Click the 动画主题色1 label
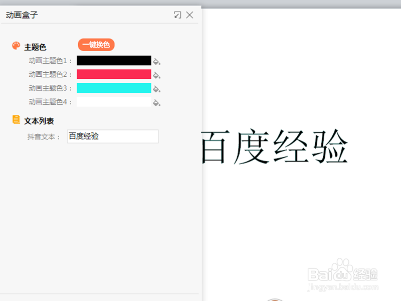 coord(50,61)
